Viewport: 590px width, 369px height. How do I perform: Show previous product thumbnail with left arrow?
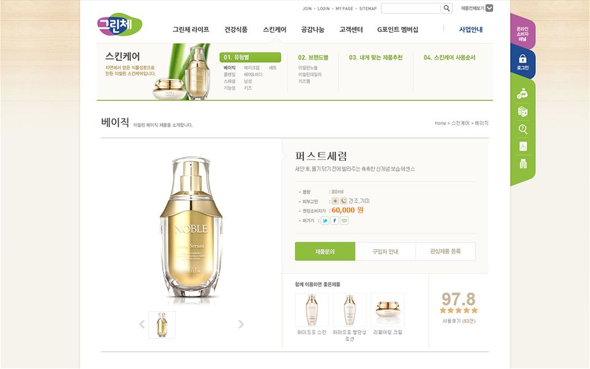coord(142,324)
